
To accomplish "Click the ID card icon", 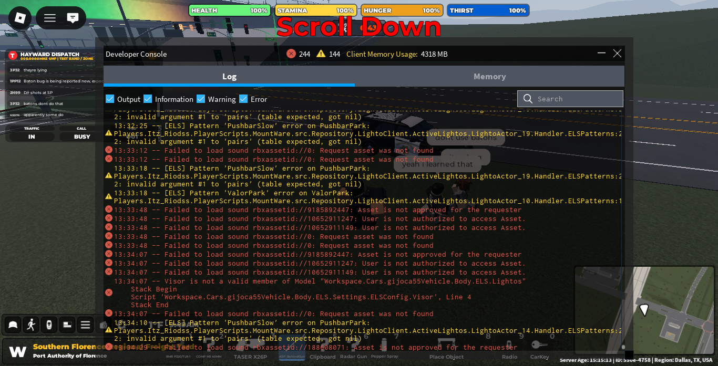I will [x=67, y=325].
